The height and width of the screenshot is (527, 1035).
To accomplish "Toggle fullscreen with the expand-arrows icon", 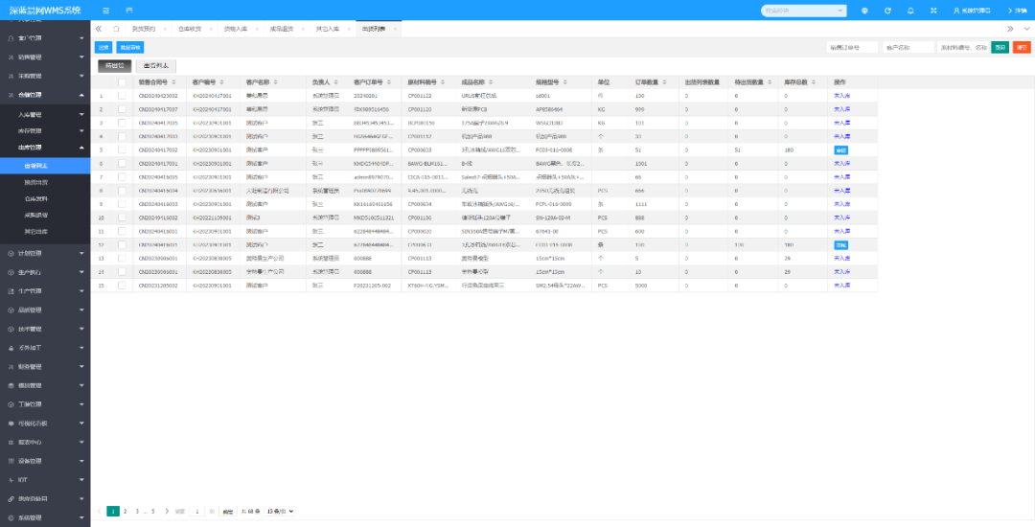I will (933, 11).
